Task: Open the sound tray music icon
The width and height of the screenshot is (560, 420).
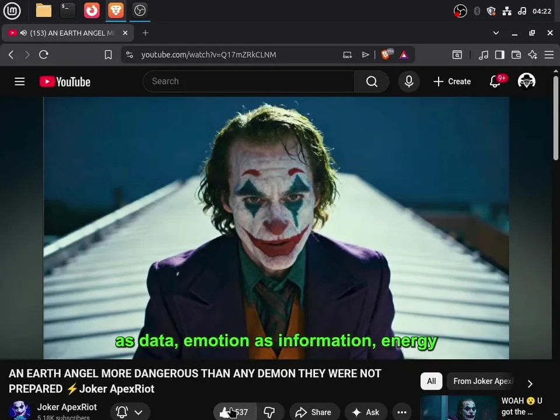Action: (521, 11)
